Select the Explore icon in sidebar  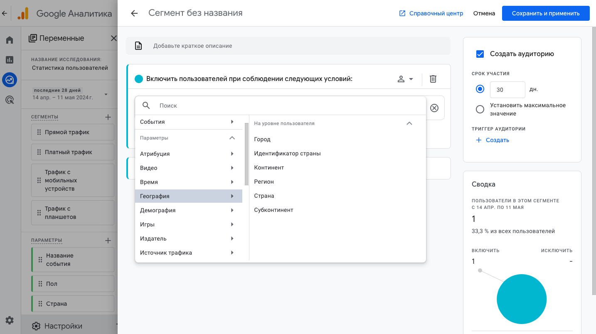coord(10,79)
